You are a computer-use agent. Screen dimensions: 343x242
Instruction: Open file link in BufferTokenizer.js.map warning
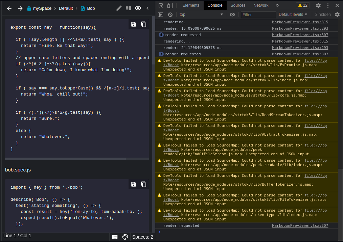(x=316, y=176)
